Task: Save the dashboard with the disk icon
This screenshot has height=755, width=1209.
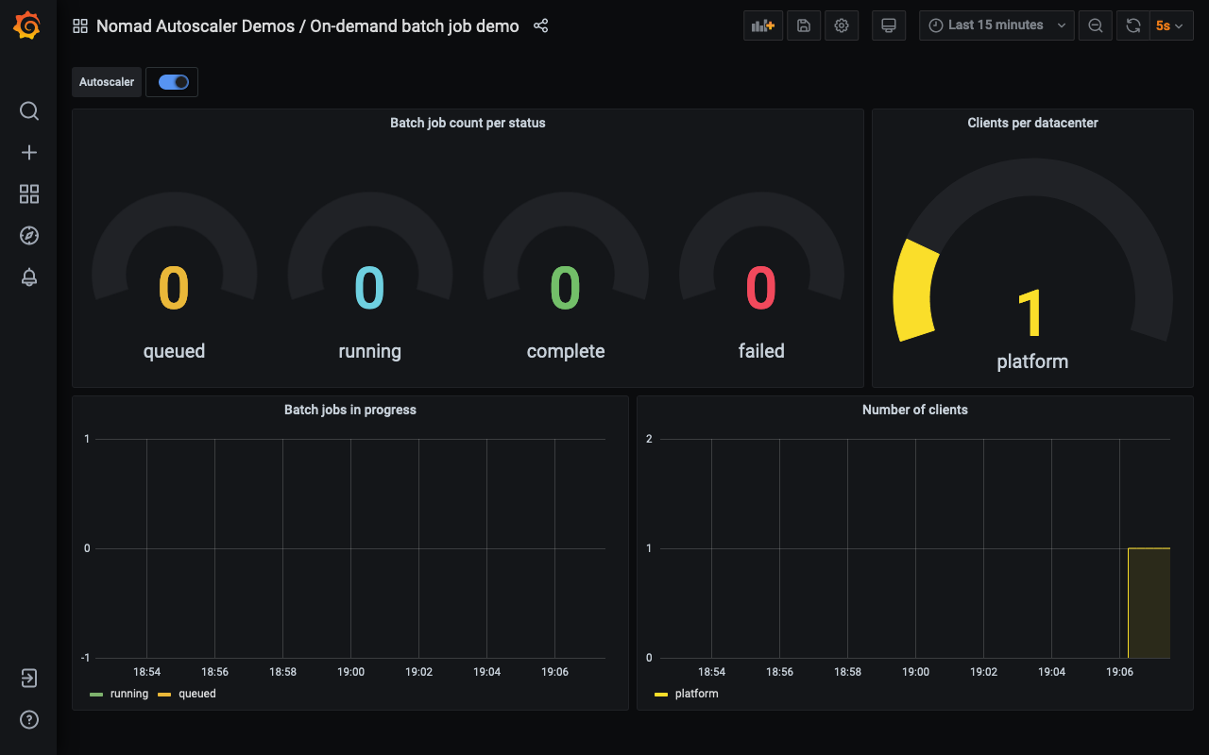Action: [804, 25]
